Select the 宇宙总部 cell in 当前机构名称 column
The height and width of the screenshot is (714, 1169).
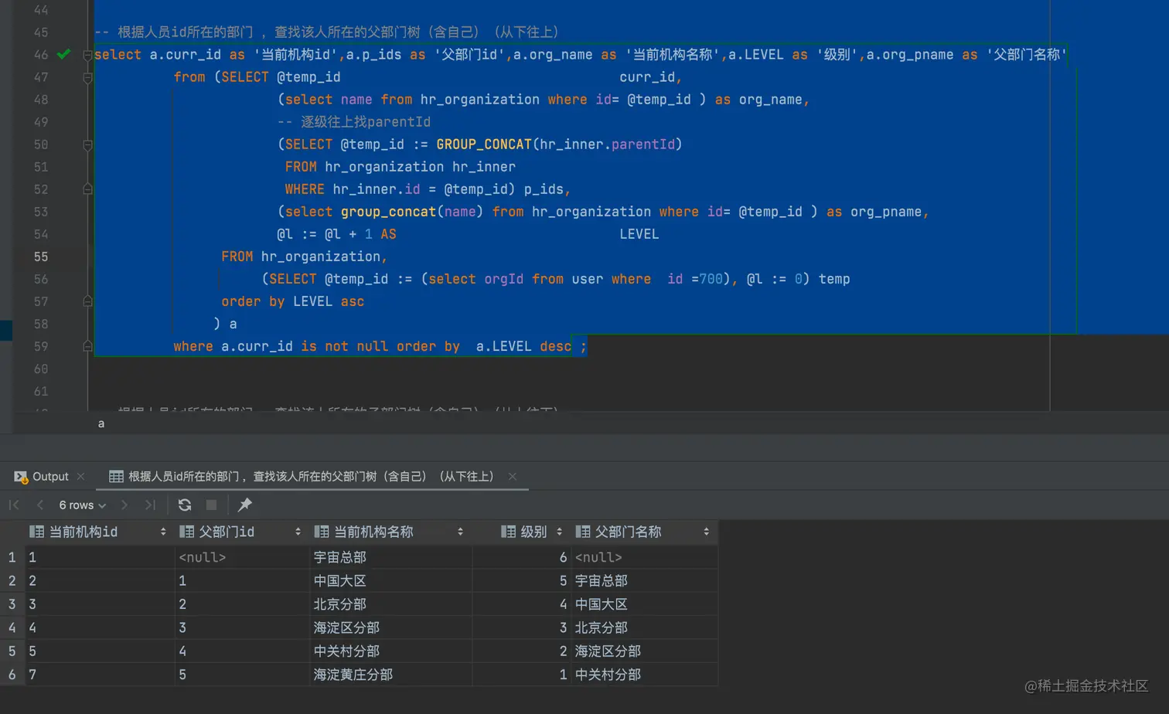(x=390, y=557)
